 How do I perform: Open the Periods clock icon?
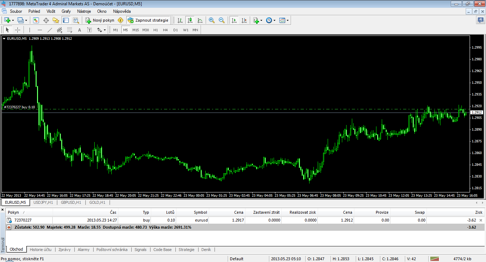coord(269,20)
